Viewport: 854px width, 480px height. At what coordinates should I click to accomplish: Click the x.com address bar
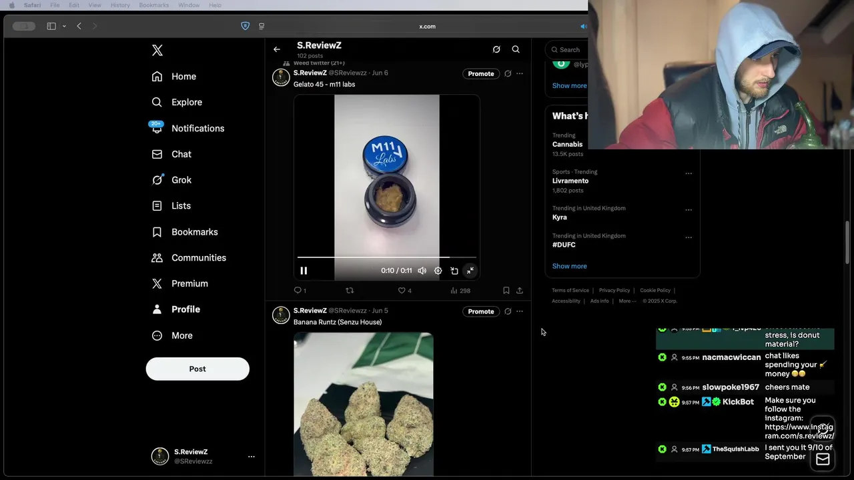[x=427, y=27]
